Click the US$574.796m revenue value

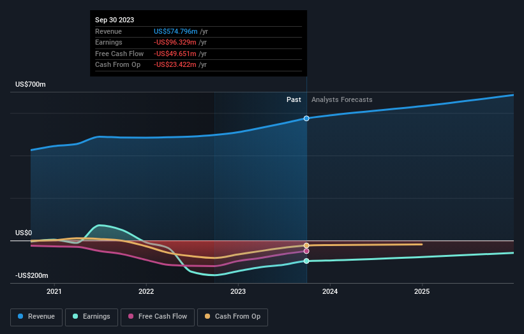click(x=176, y=31)
